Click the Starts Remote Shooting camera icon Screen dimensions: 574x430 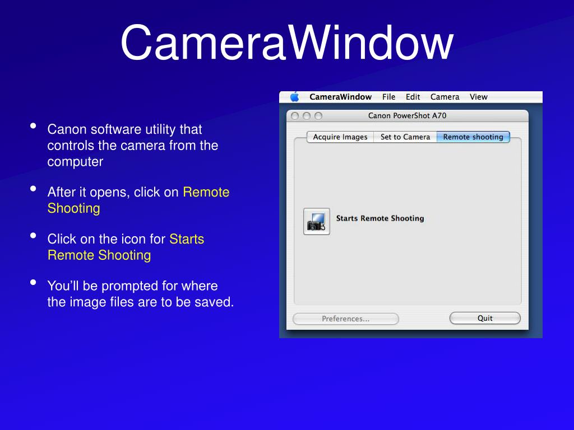[317, 221]
